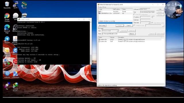Select the CCR1009-7G-1C-1S+ router entry

pos(115,13)
